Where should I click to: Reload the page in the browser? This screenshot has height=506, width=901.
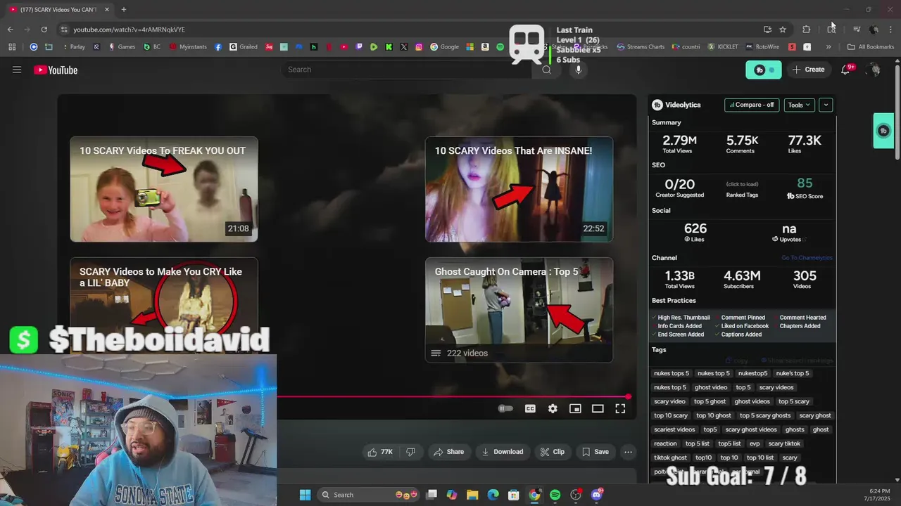click(44, 30)
